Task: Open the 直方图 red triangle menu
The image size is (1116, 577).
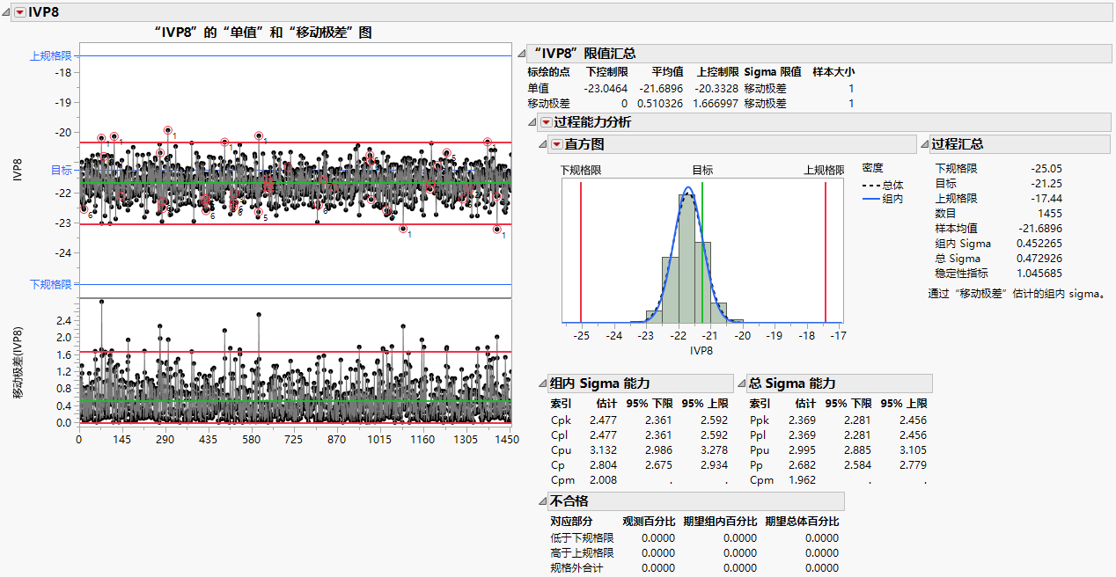Action: click(x=556, y=144)
